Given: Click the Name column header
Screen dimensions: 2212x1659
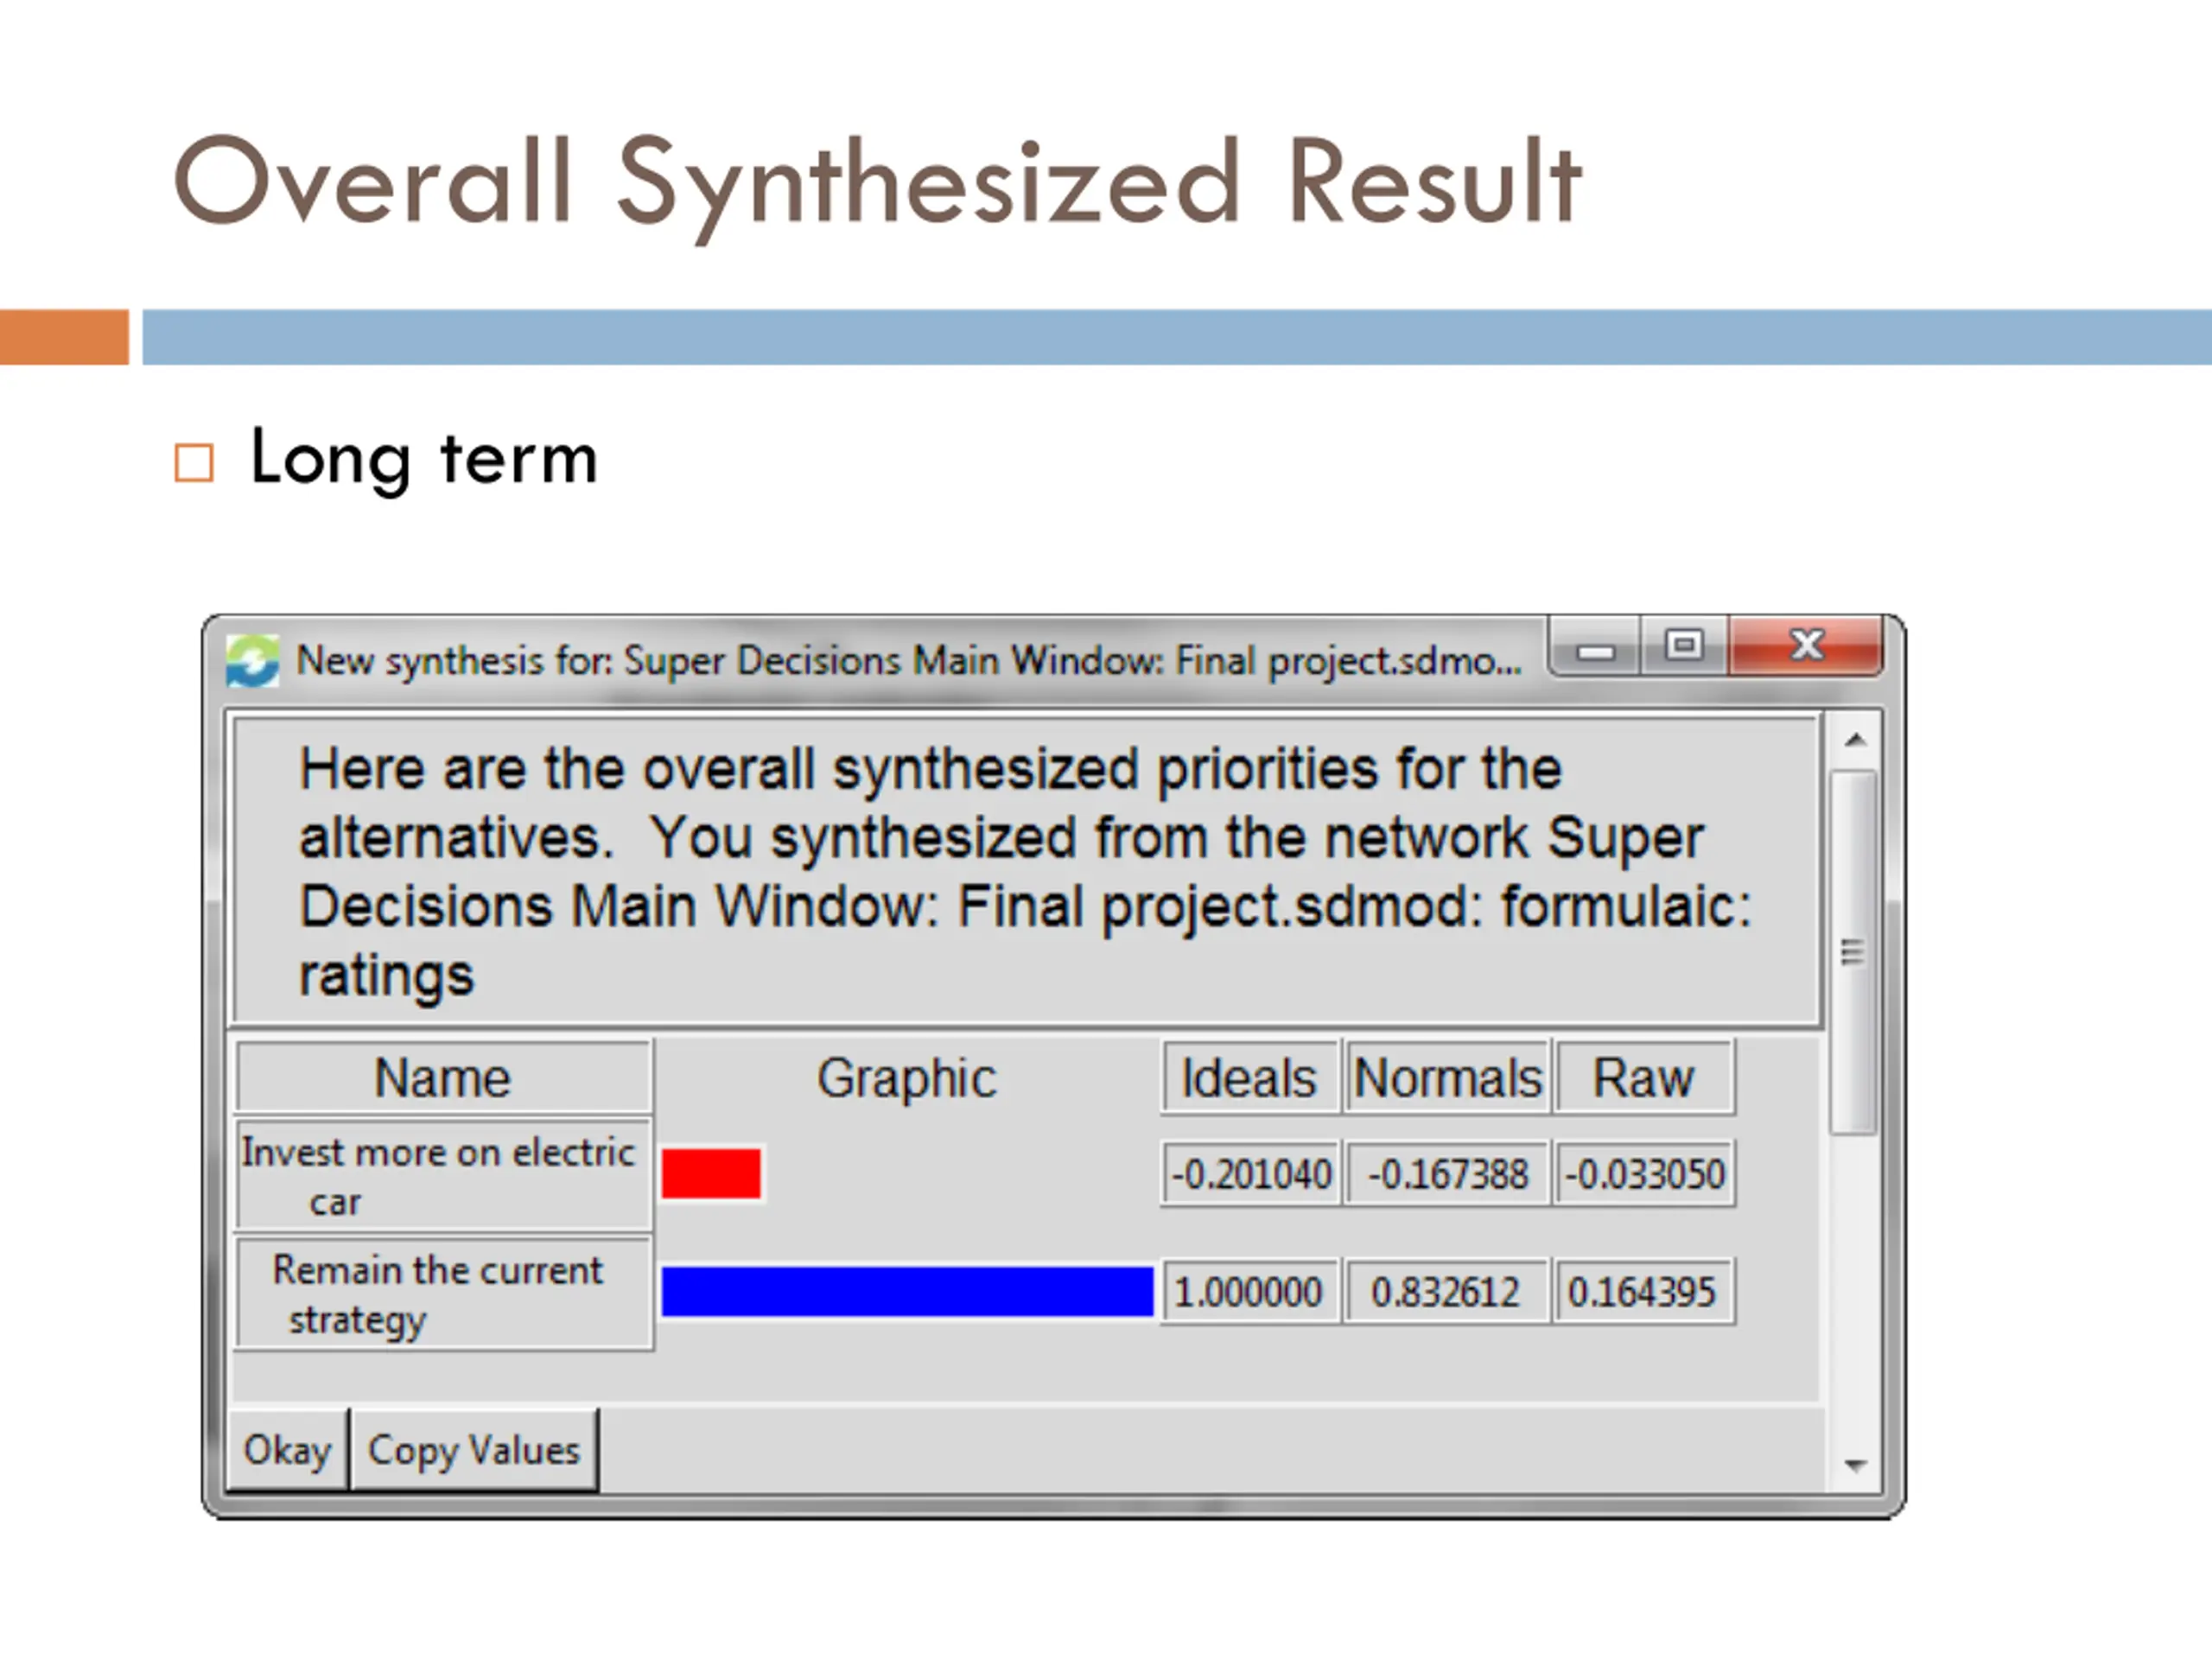Looking at the screenshot, I should point(443,1078).
